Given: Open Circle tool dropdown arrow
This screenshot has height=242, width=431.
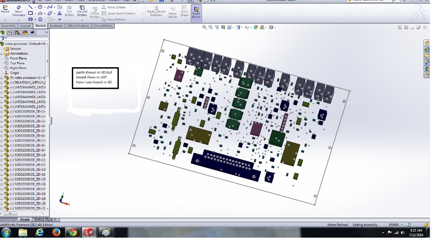Looking at the screenshot, I should tap(44, 8).
